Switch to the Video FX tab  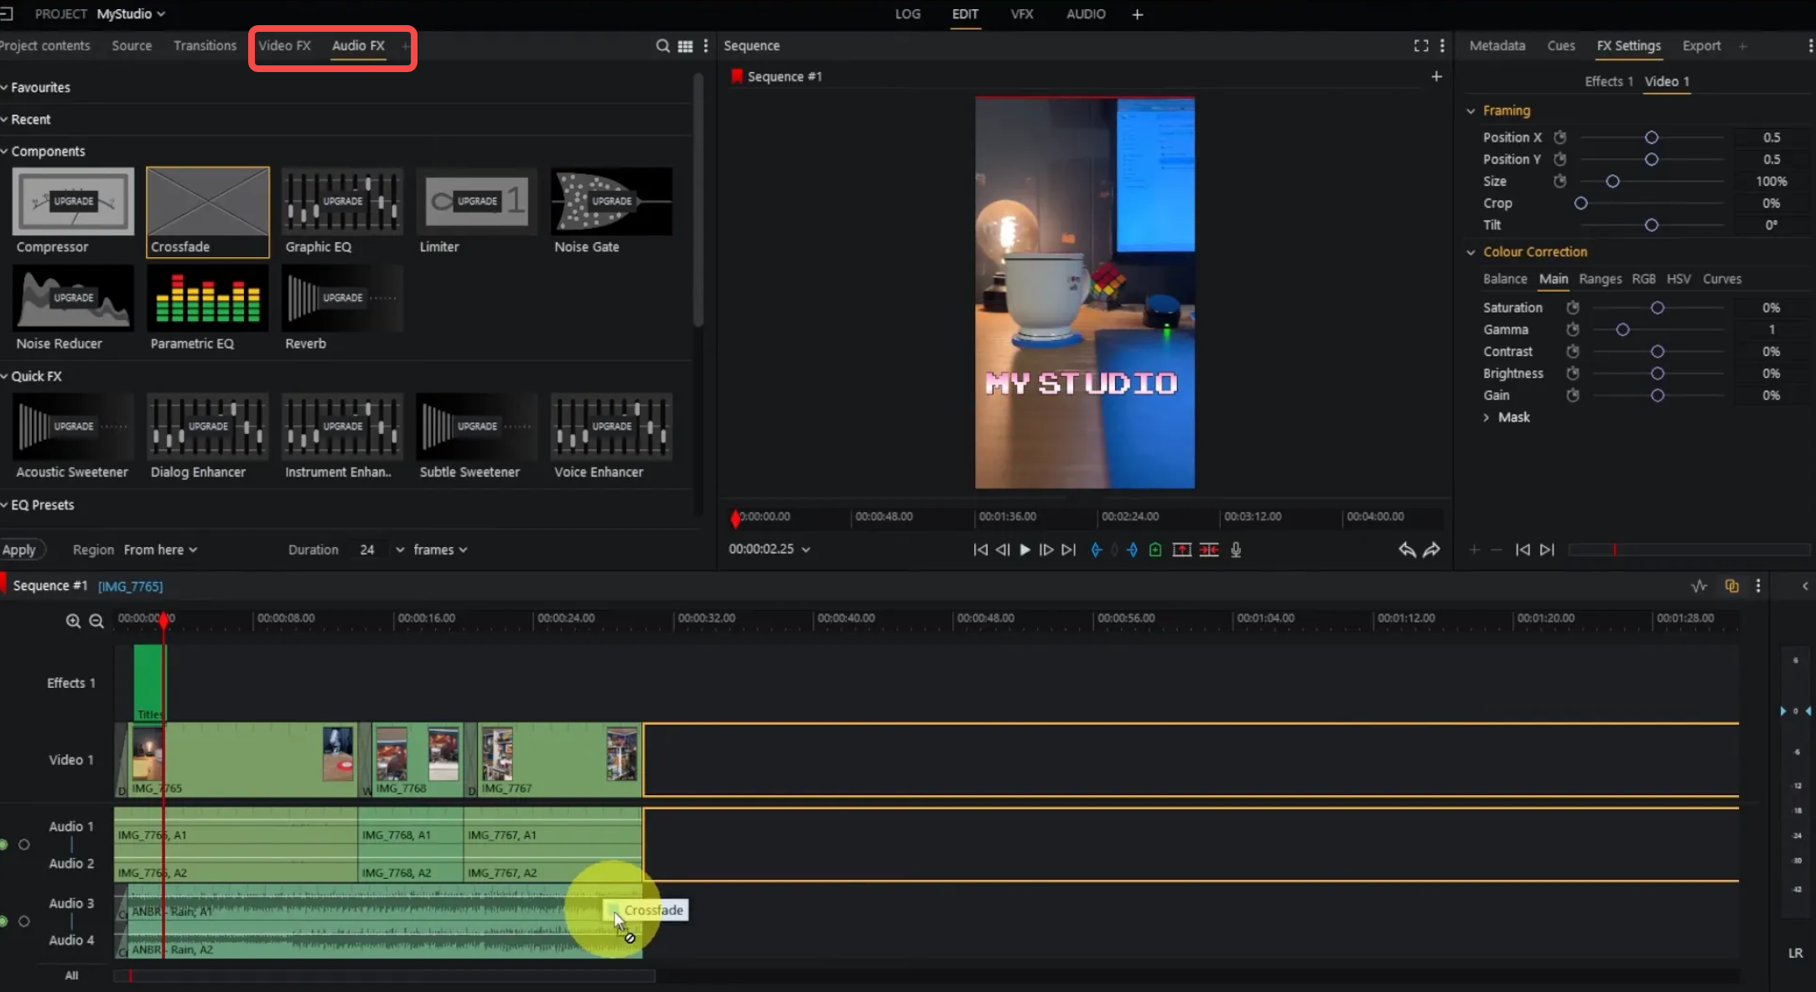point(284,46)
